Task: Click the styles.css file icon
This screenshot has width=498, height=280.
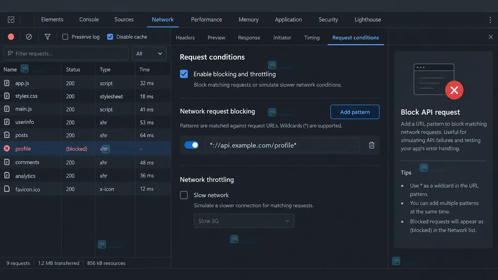Action: coord(7,96)
